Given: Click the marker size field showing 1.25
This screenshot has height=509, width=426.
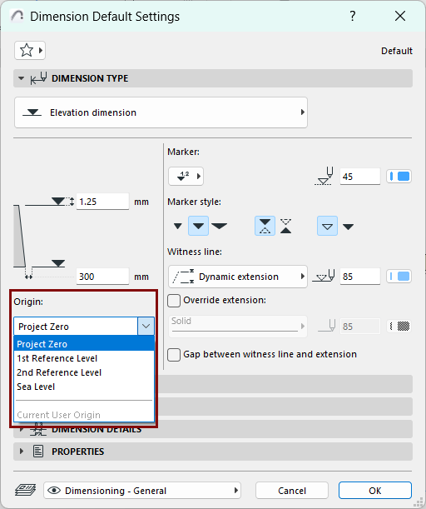Looking at the screenshot, I should click(102, 202).
